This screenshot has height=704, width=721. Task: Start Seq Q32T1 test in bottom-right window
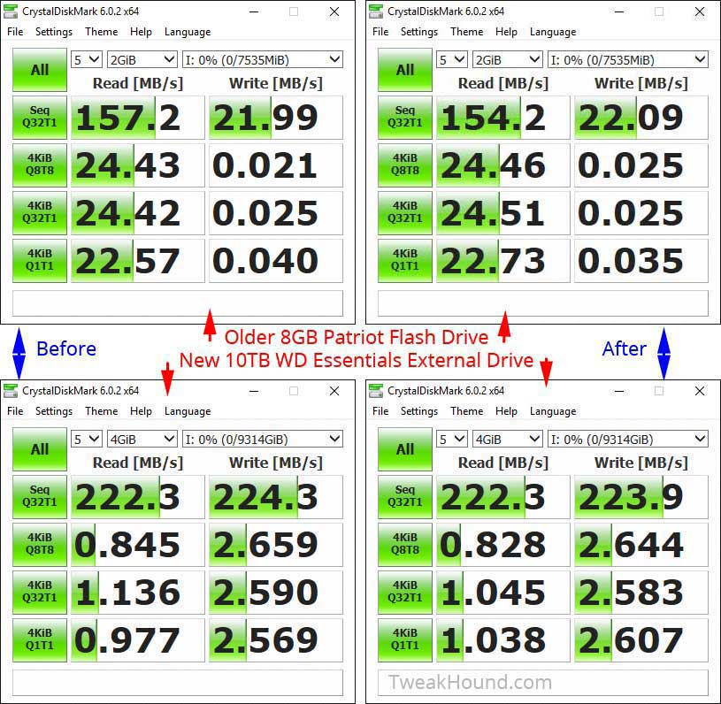404,497
